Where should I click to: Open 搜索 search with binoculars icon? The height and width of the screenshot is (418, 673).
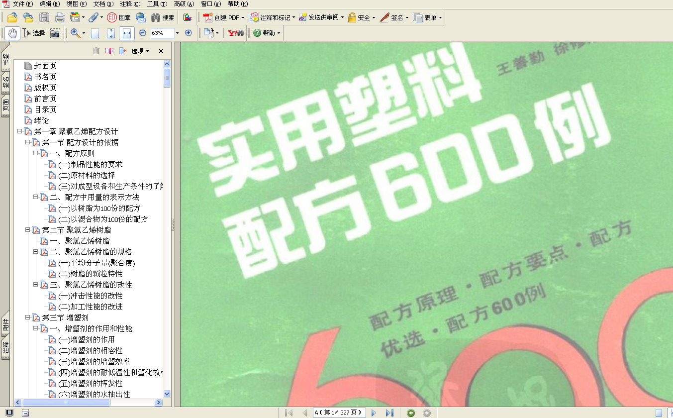(163, 17)
